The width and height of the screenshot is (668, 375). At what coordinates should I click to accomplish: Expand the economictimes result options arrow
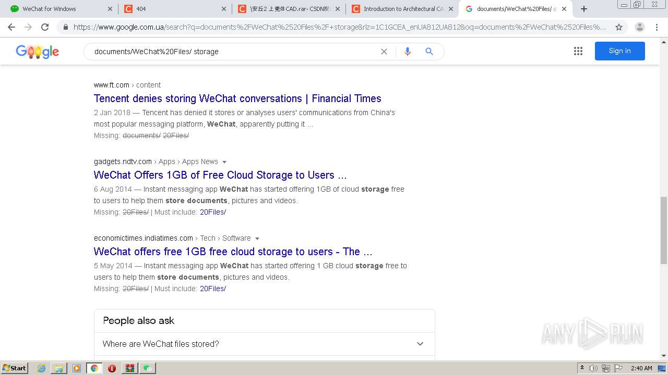[x=257, y=239]
